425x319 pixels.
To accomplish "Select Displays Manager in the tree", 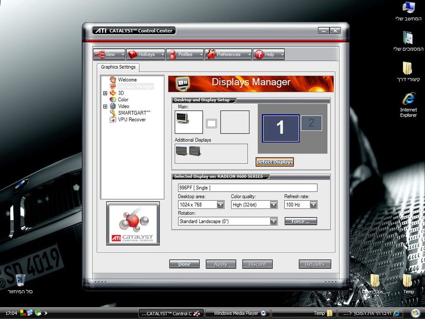I will [136, 86].
